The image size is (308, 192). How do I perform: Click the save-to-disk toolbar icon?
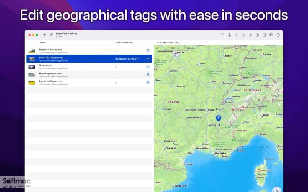[x=257, y=35]
